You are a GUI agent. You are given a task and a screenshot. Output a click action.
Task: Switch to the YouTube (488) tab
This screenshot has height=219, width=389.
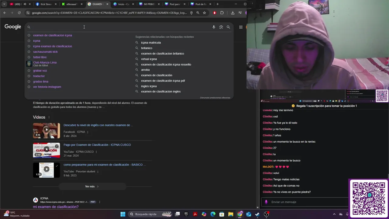[19, 4]
